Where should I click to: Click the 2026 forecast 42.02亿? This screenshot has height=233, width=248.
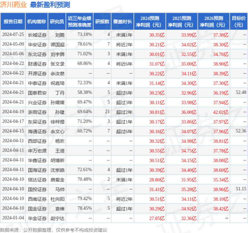(221, 112)
